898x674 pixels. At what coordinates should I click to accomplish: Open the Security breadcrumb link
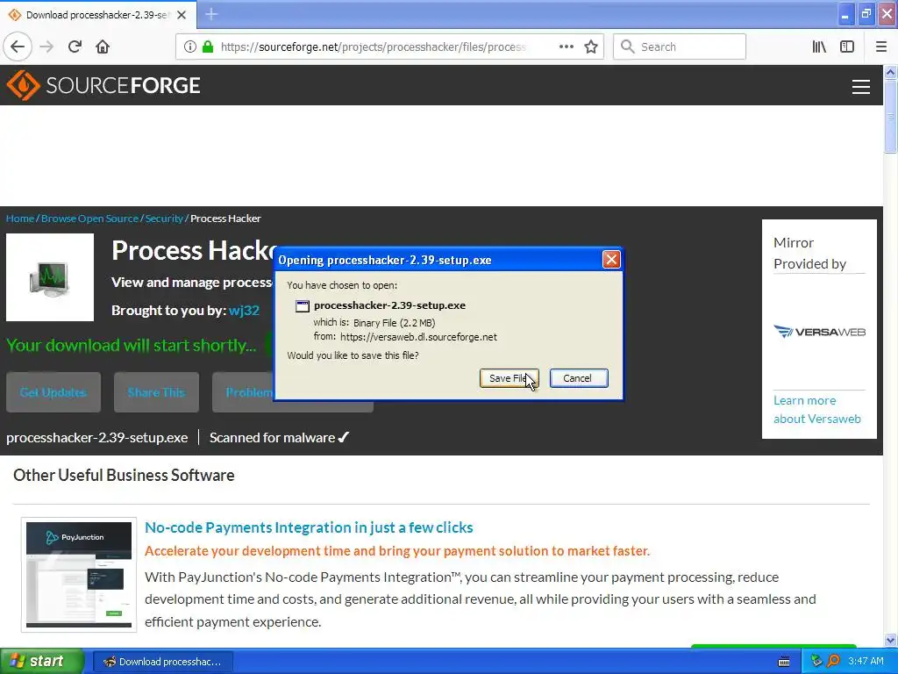164,219
